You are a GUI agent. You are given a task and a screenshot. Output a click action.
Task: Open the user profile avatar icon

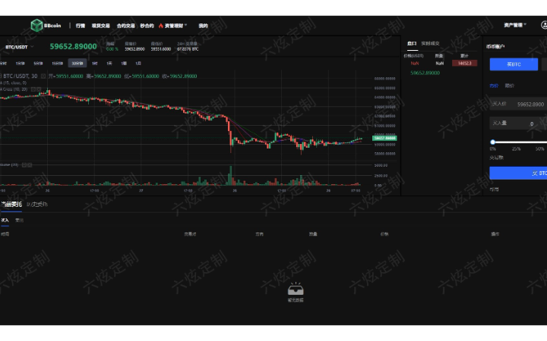tap(544, 25)
